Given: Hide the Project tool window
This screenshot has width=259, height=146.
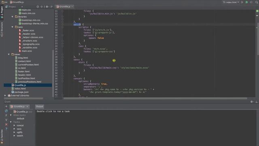Looking at the screenshot, I should tap(52, 6).
